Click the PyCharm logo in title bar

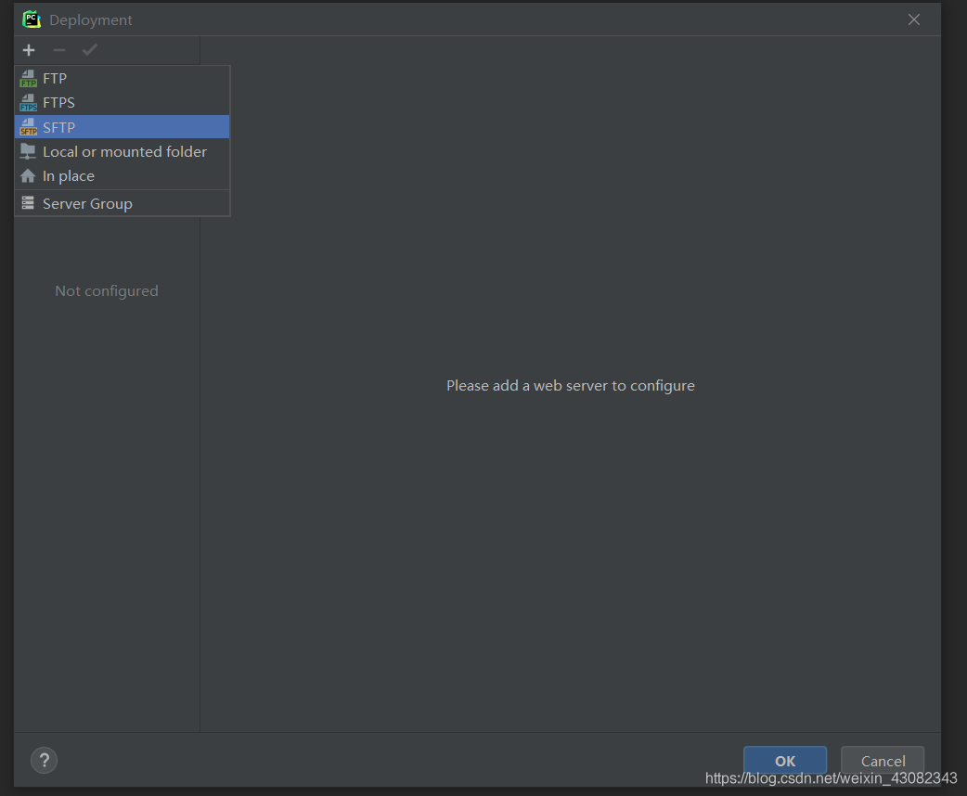pos(32,19)
